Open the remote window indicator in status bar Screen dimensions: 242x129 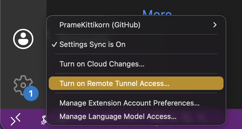(x=15, y=120)
